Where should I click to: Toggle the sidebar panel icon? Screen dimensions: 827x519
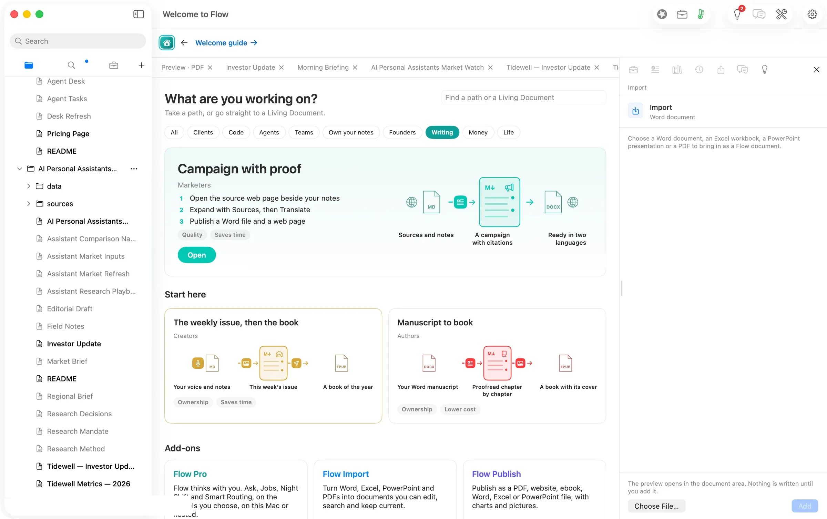tap(139, 14)
